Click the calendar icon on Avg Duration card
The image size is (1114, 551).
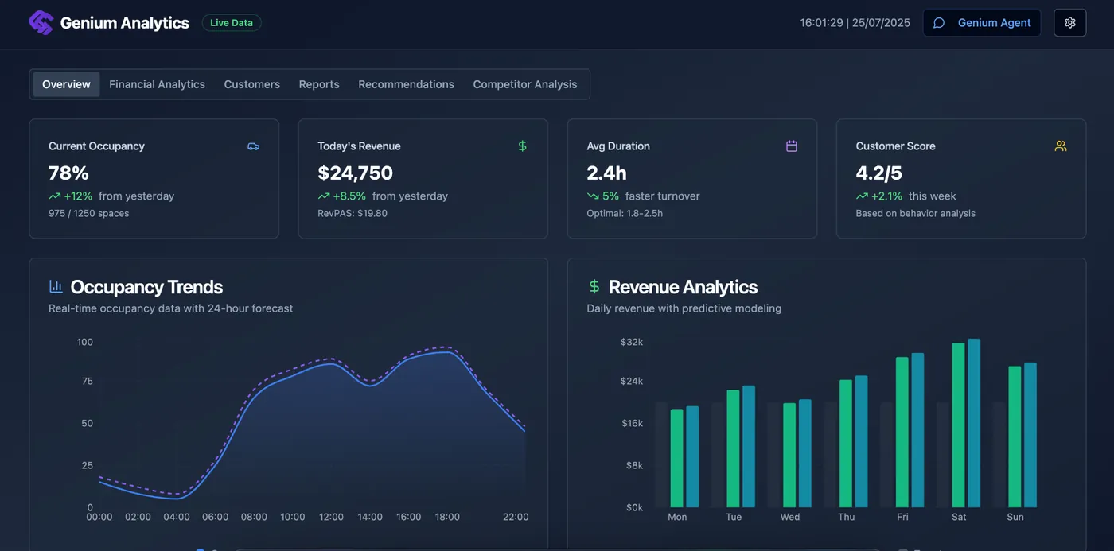point(792,146)
